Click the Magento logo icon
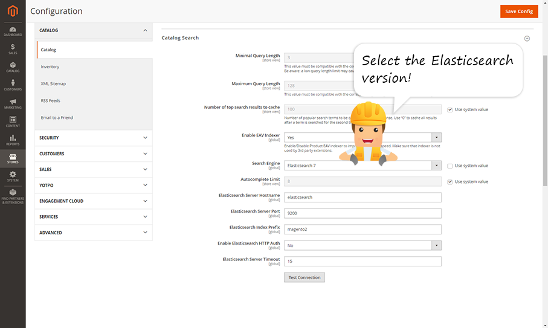The height and width of the screenshot is (328, 548). coord(13,11)
